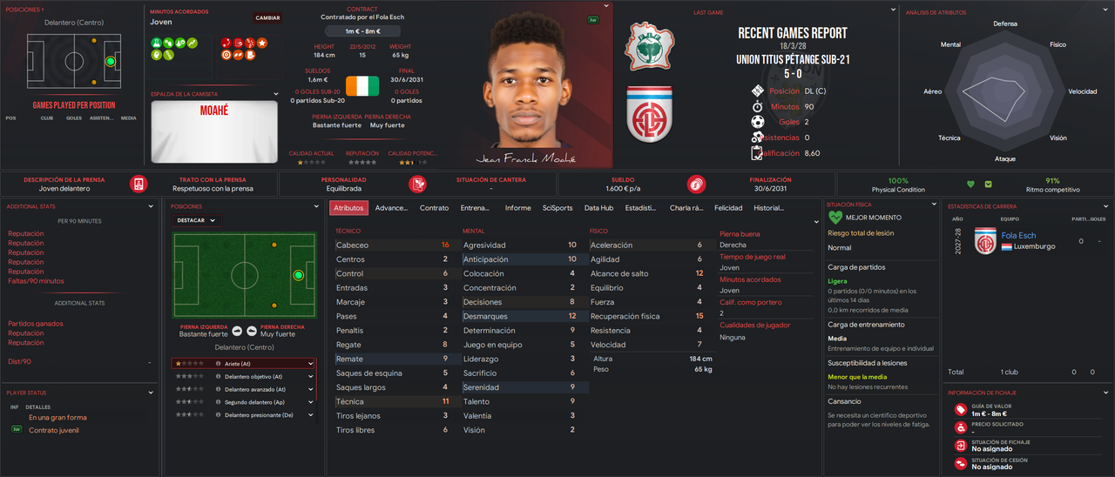Expand the Espalda de la camiseta dropdown

[x=276, y=93]
